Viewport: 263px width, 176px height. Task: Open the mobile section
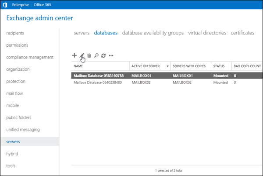[x=13, y=105]
